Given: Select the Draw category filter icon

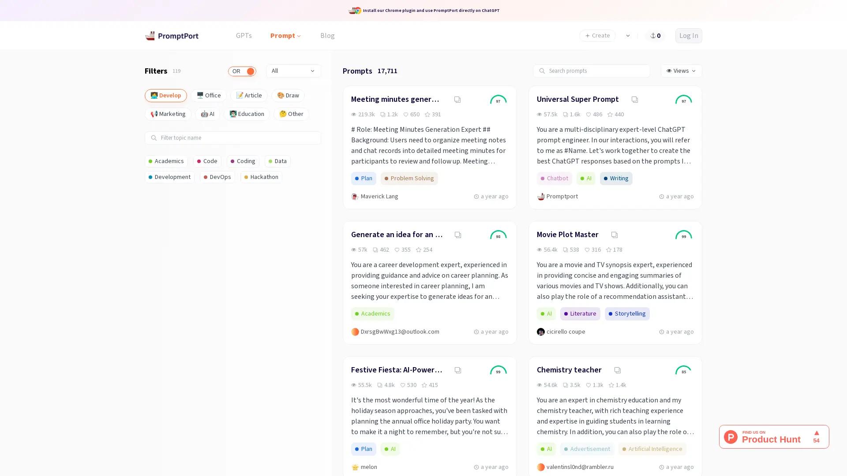Looking at the screenshot, I should 281,95.
